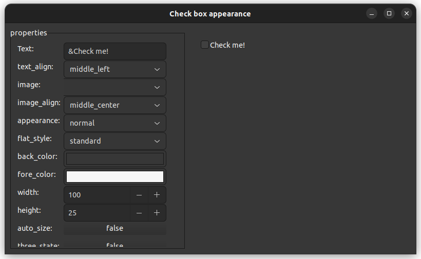
Task: Click the minus button for width
Action: tap(139, 195)
